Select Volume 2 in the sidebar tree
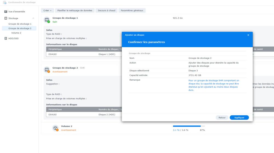The height and width of the screenshot is (153, 274). pyautogui.click(x=16, y=33)
